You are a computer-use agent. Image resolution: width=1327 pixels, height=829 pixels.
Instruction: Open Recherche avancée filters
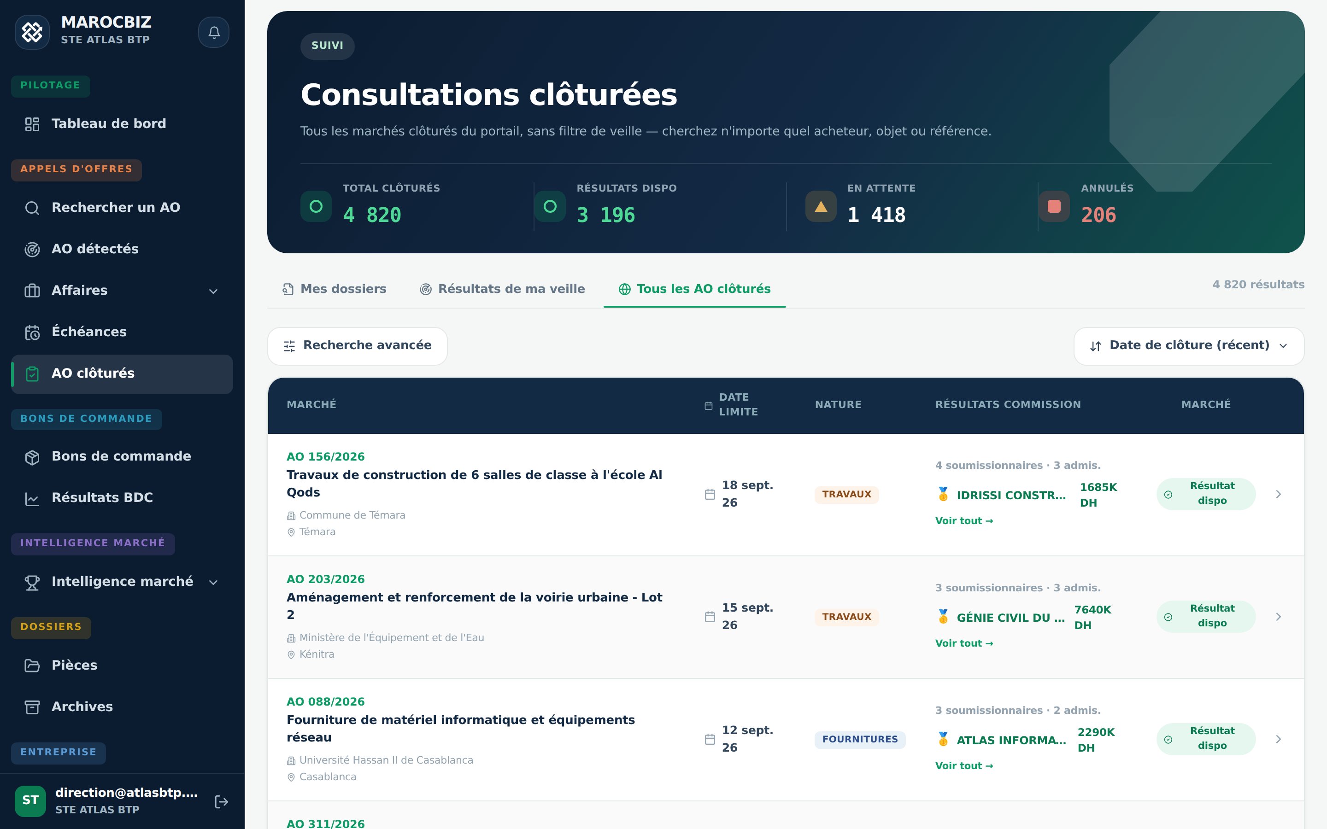point(358,346)
